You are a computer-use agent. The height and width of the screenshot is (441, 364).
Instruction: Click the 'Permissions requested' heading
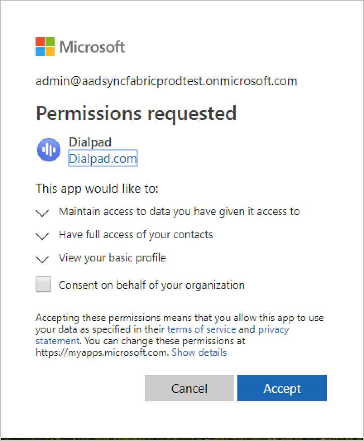(136, 113)
